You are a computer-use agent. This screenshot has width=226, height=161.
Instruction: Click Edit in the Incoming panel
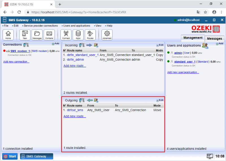[x=160, y=45]
